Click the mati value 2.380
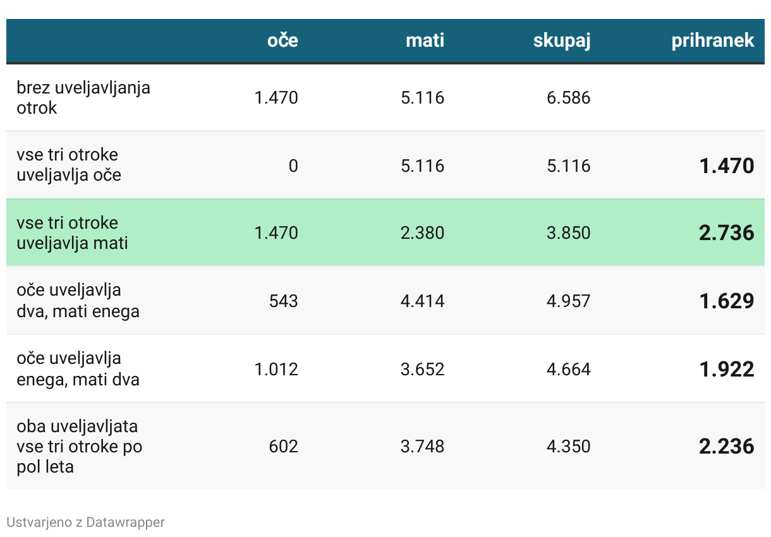The height and width of the screenshot is (537, 771). [422, 233]
